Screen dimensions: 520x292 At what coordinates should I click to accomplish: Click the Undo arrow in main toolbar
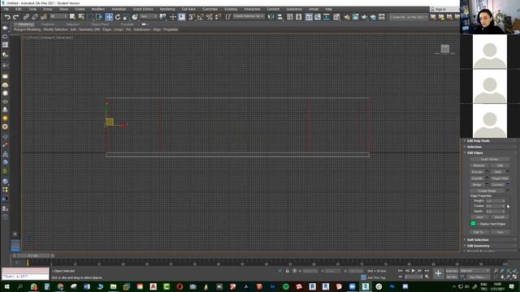pyautogui.click(x=7, y=17)
